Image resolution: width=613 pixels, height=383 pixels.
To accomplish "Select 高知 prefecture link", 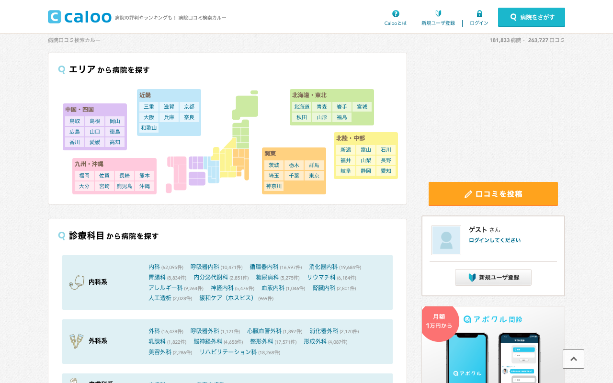I will pos(115,142).
